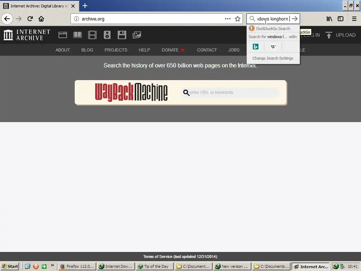
Task: Reload the archive.org page
Action: coord(30,19)
